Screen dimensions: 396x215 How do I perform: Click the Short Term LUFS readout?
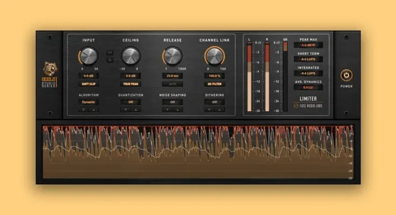[308, 59]
